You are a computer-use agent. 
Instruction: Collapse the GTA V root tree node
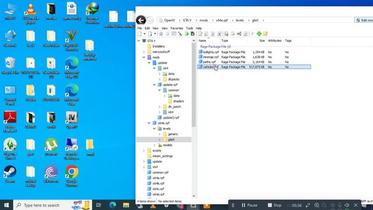click(139, 41)
